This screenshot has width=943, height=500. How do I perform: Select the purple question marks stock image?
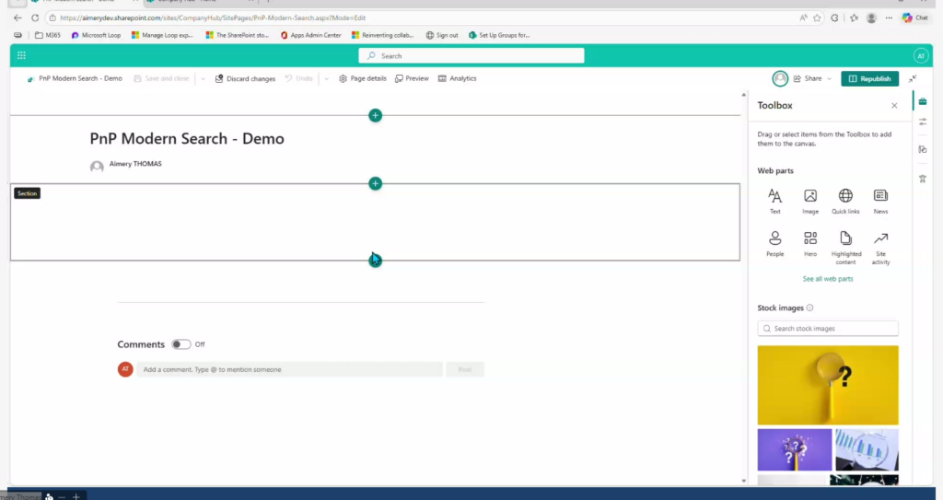(x=795, y=449)
